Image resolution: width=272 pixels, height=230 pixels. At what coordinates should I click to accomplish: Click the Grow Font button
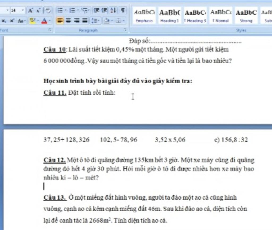30,11
